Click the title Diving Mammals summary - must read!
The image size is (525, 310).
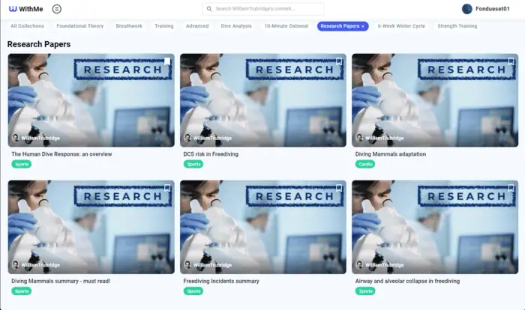pyautogui.click(x=61, y=282)
